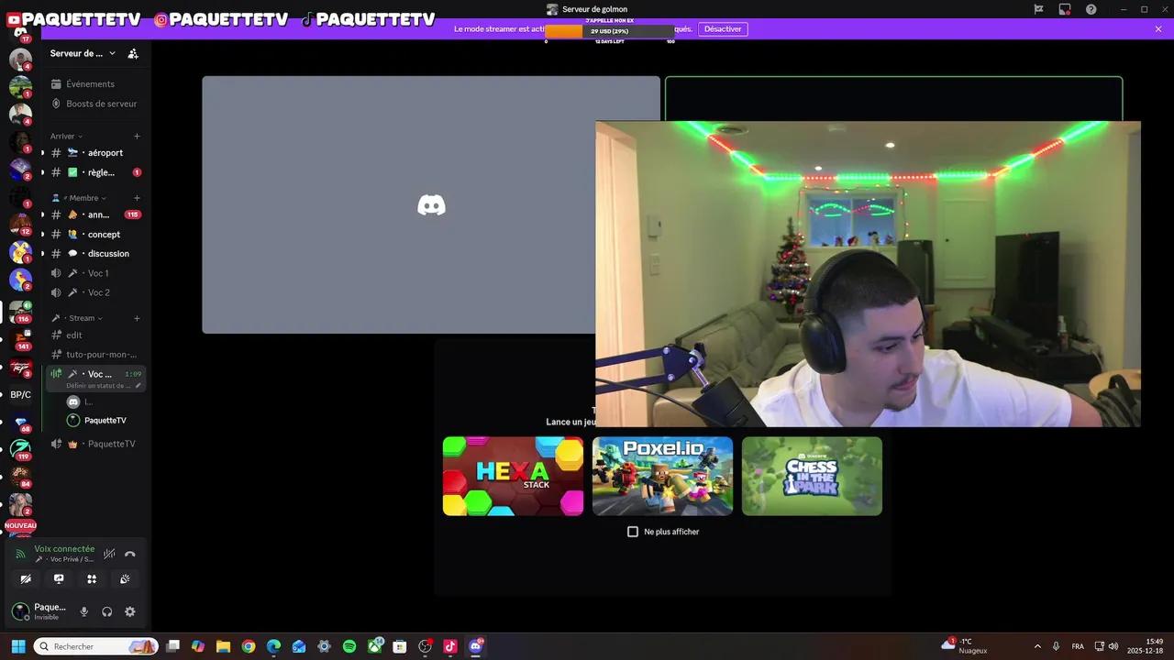
Task: Join the Voc 2 voice channel
Action: pos(95,292)
